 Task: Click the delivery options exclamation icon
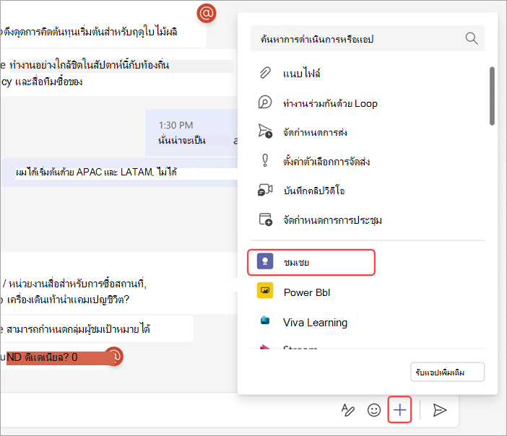click(x=265, y=160)
